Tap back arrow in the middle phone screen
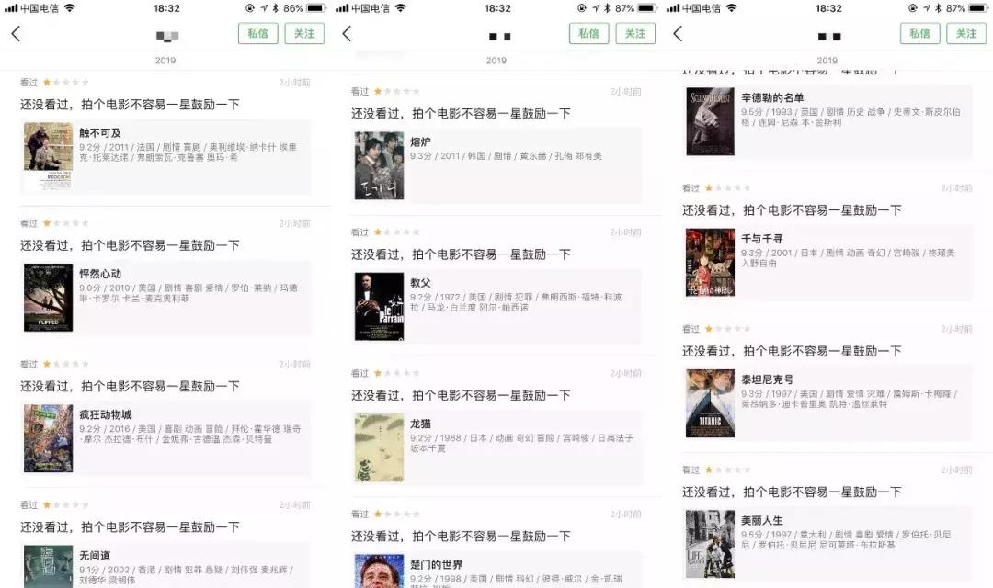 [x=347, y=34]
